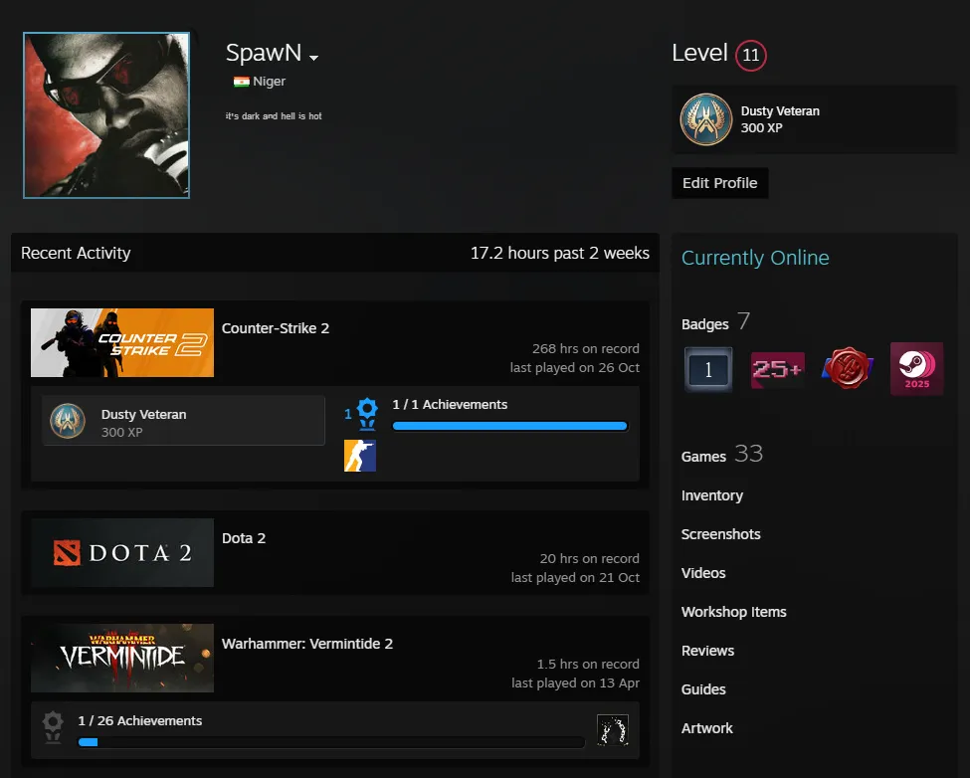The height and width of the screenshot is (778, 970).
Task: Click the red wax seal badge
Action: [x=848, y=368]
